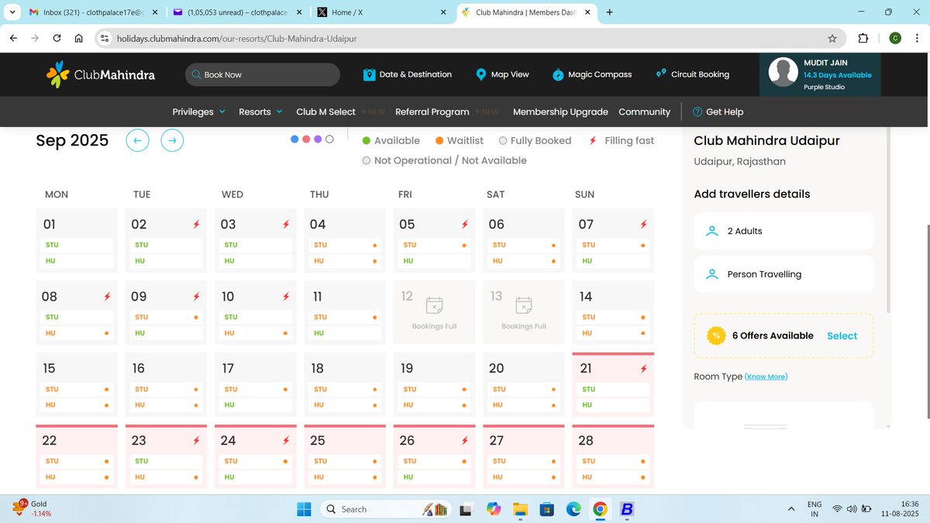The height and width of the screenshot is (523, 930).
Task: Open Date & Destination search
Action: coord(408,74)
